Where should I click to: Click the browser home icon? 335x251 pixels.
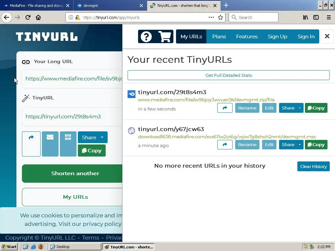[38, 17]
